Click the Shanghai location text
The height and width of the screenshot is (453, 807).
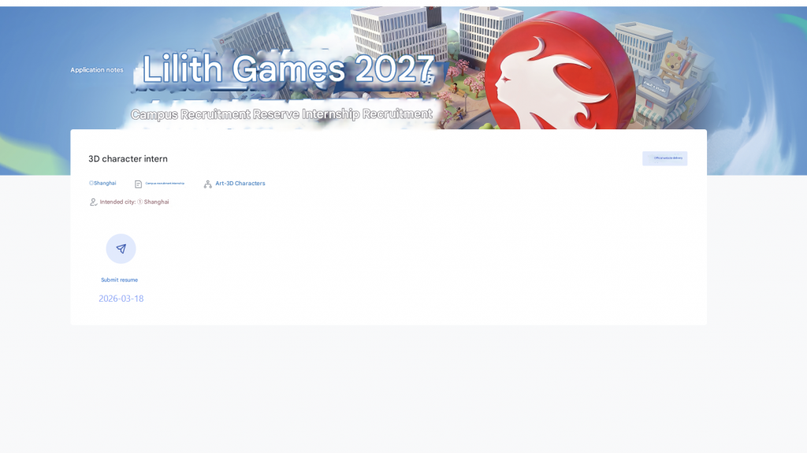point(106,183)
